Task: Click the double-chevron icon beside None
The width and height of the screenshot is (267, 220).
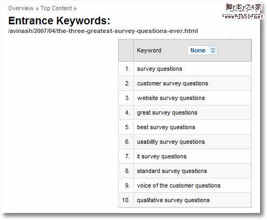Action: 213,50
